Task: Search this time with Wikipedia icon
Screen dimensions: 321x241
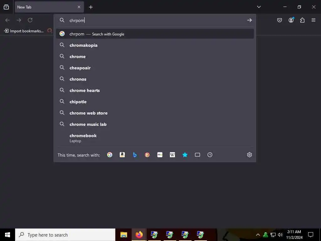Action: click(x=172, y=155)
